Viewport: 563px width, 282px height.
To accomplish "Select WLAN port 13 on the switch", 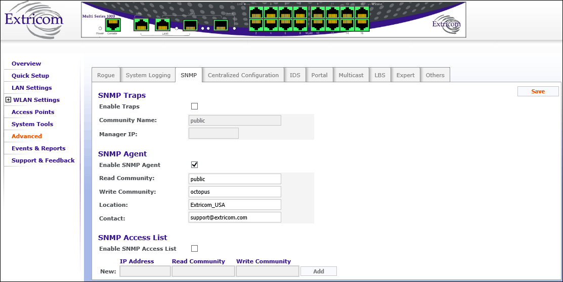I will coord(347,12).
